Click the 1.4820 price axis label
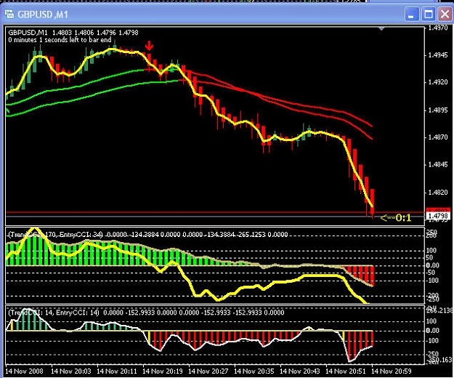The width and height of the screenshot is (454, 378). point(437,193)
